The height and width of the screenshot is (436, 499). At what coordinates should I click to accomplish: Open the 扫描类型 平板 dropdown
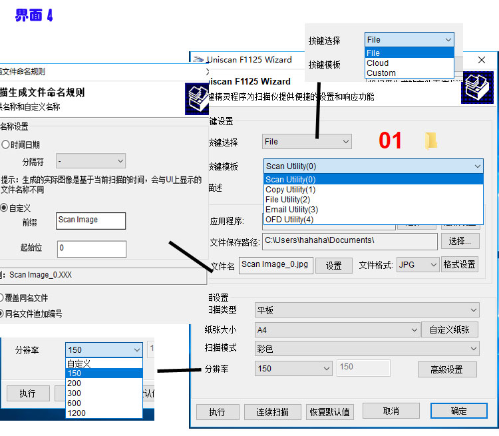click(x=367, y=310)
